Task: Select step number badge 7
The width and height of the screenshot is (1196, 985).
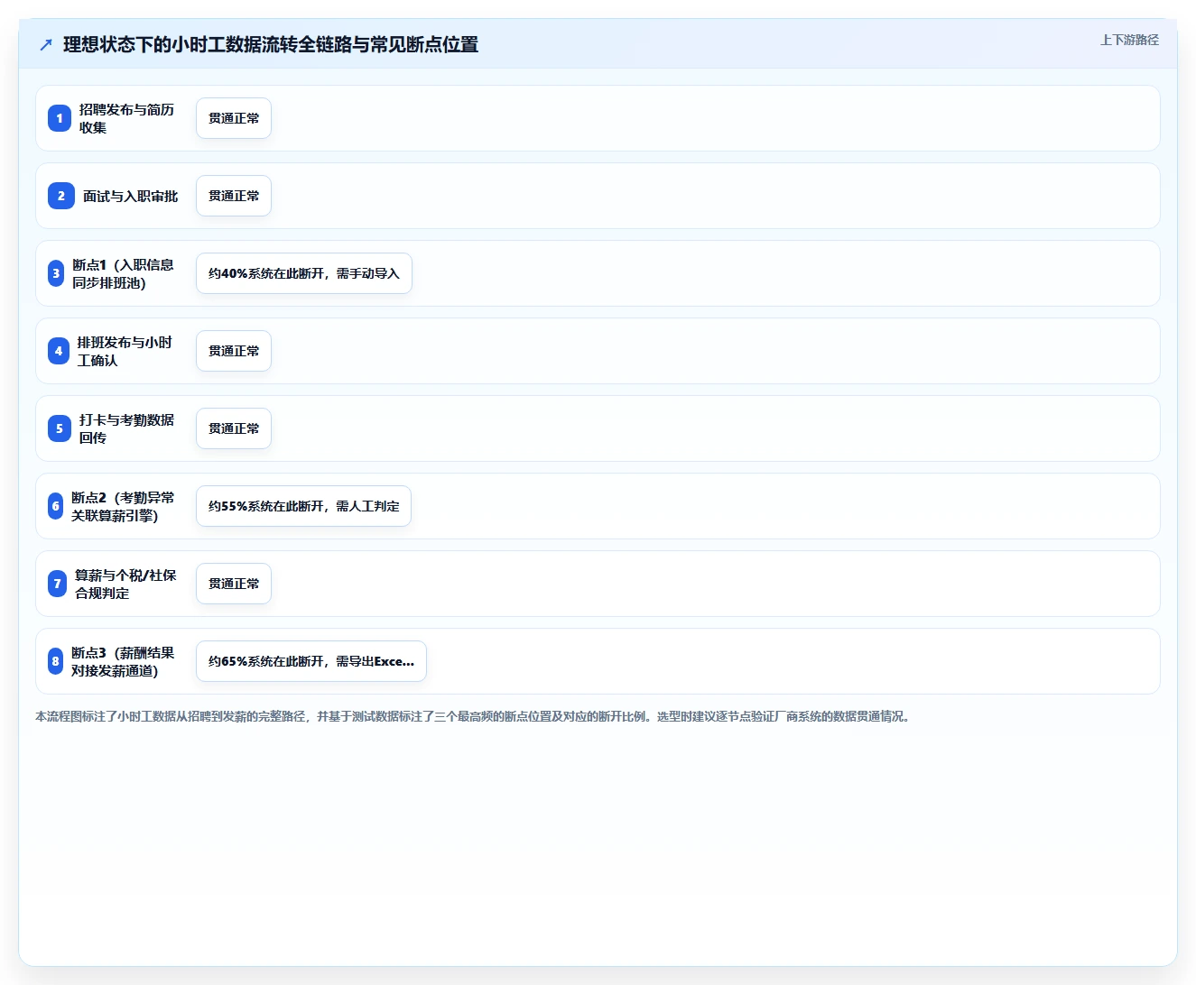Action: [x=57, y=584]
